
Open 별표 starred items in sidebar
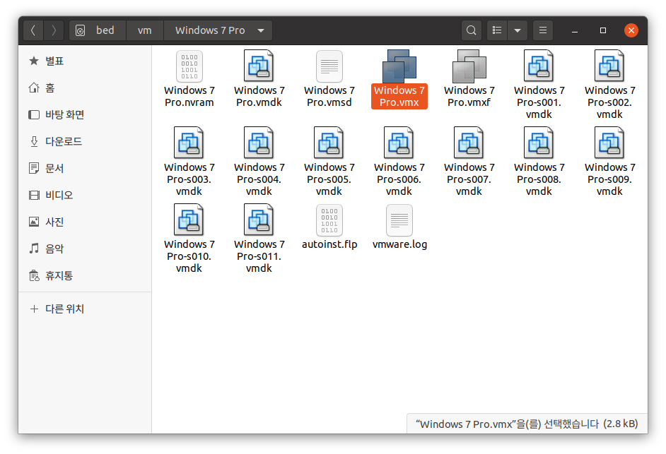click(85, 61)
